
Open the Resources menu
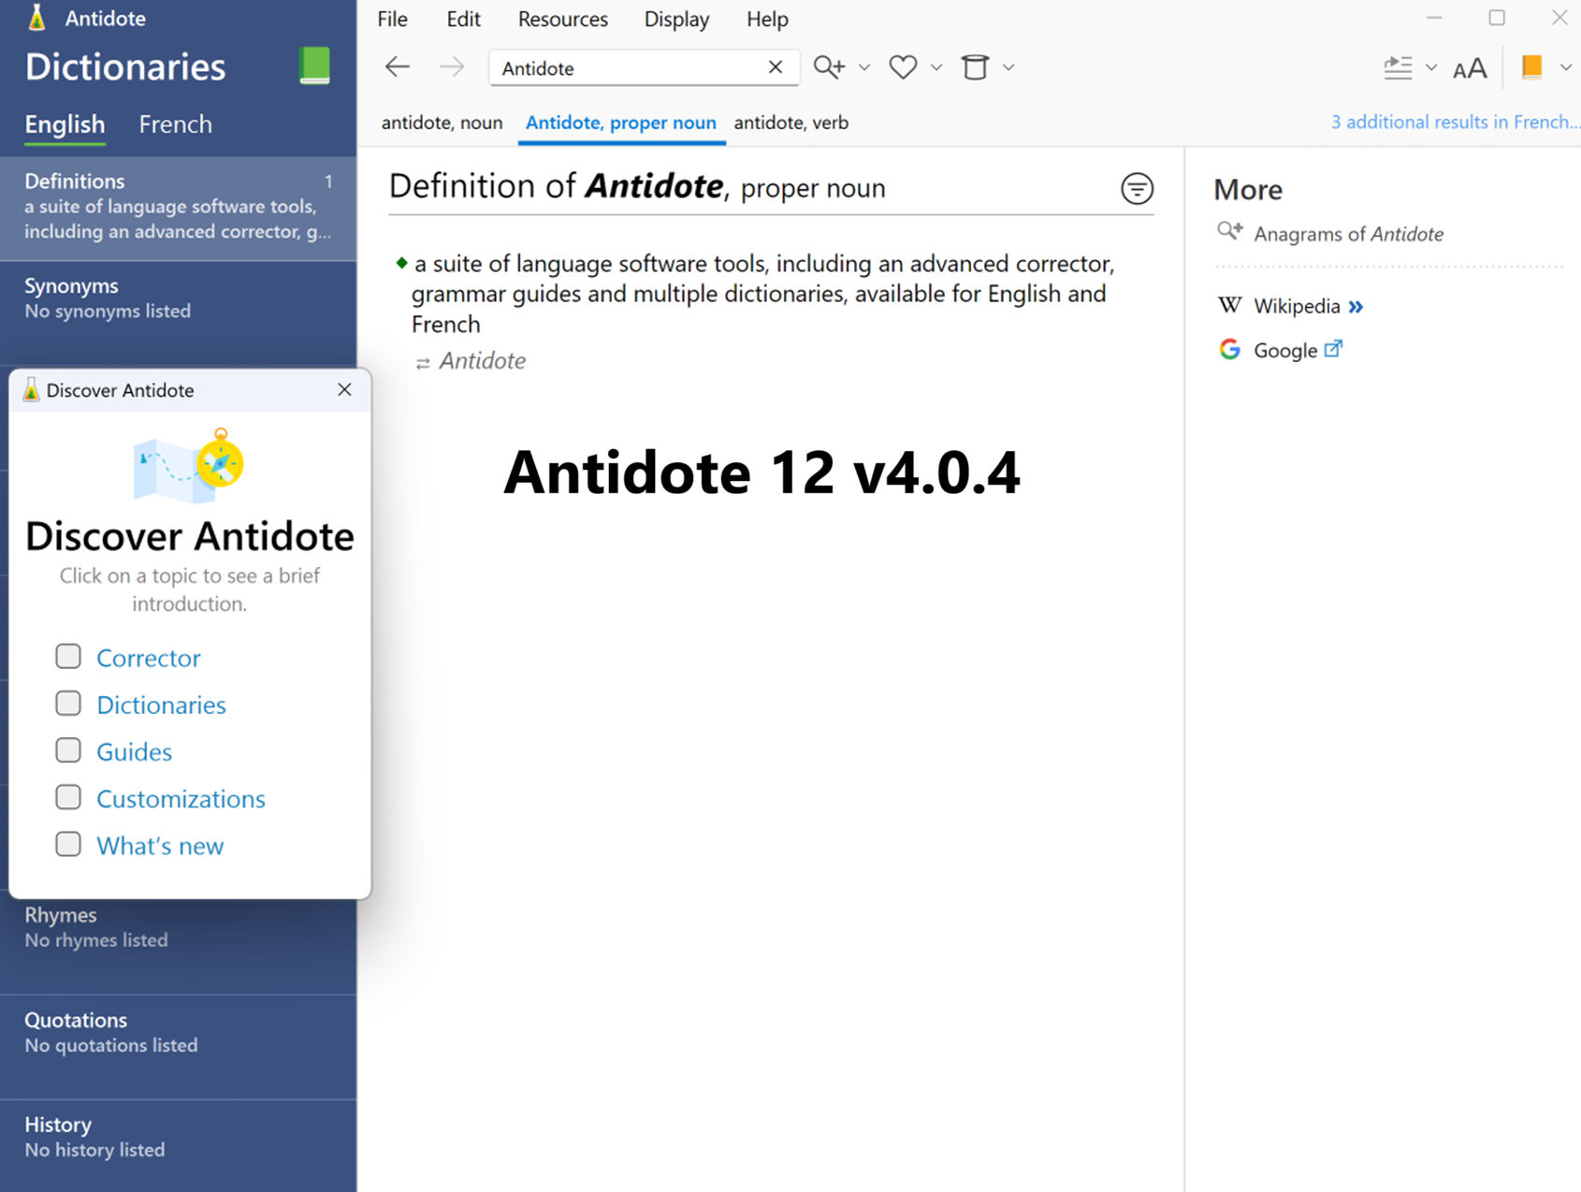click(x=563, y=19)
